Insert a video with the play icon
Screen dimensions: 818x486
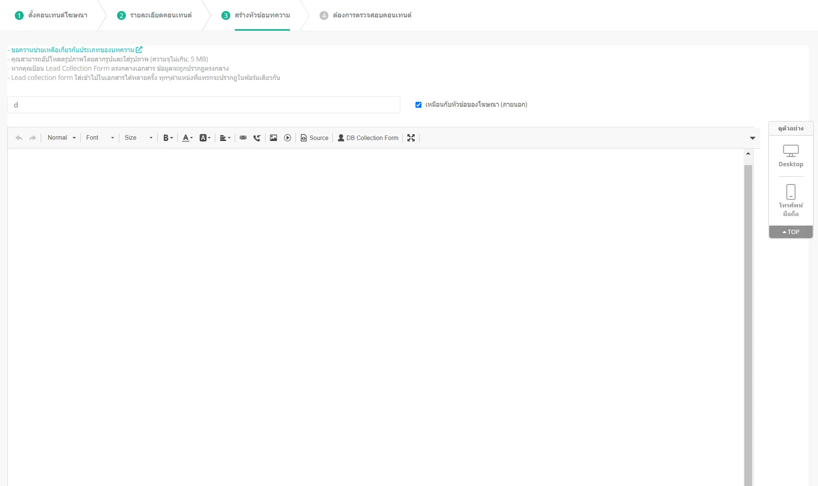coord(287,138)
